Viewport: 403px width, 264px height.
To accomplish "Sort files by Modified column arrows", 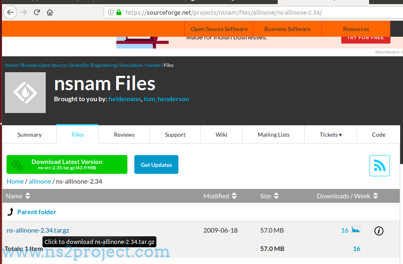I will click(234, 196).
